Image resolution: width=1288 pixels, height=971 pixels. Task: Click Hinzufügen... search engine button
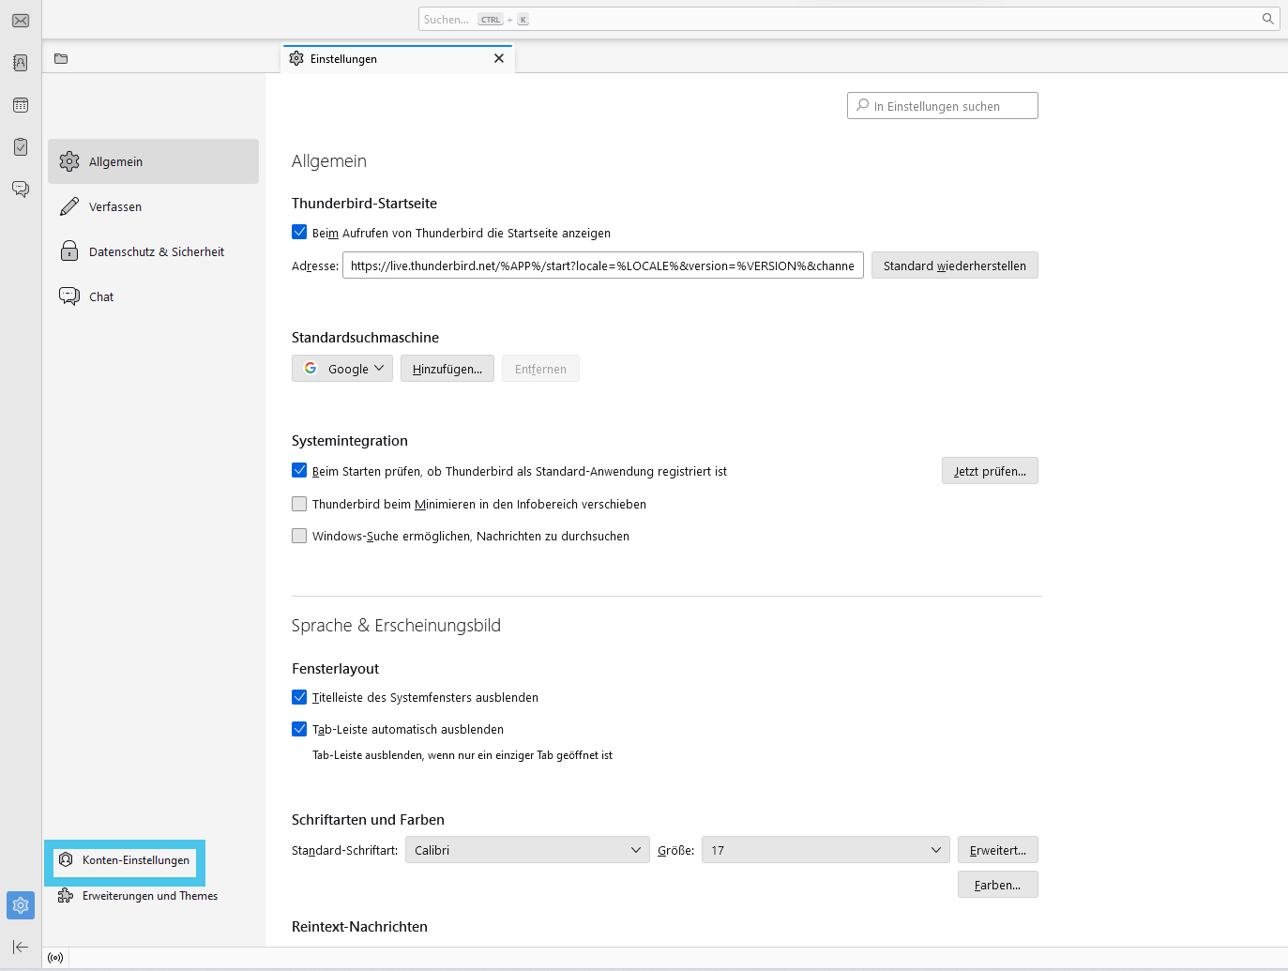pos(447,369)
